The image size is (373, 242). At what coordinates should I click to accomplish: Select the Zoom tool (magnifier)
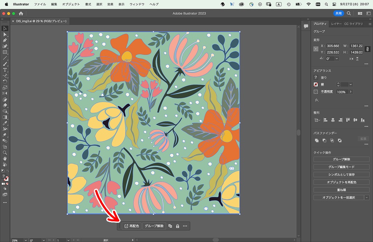pyautogui.click(x=5, y=153)
